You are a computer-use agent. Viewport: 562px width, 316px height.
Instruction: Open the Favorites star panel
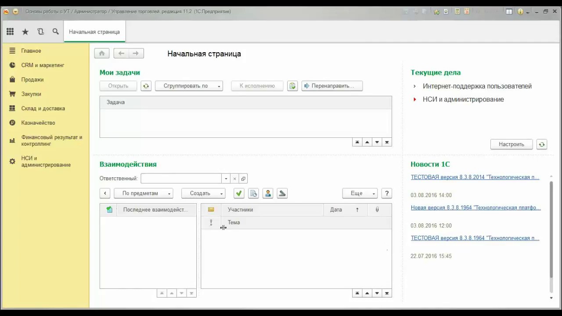pos(25,32)
